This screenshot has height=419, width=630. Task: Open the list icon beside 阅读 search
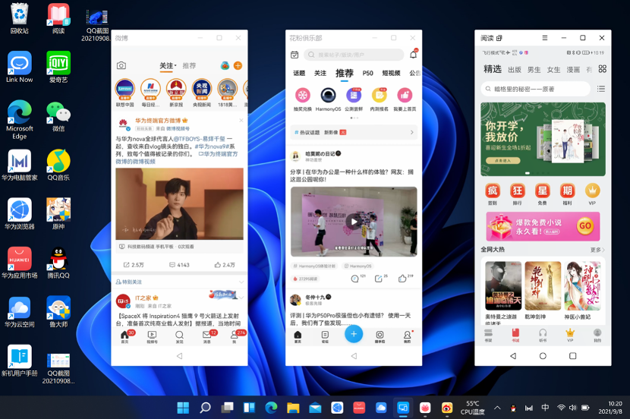[x=601, y=89]
